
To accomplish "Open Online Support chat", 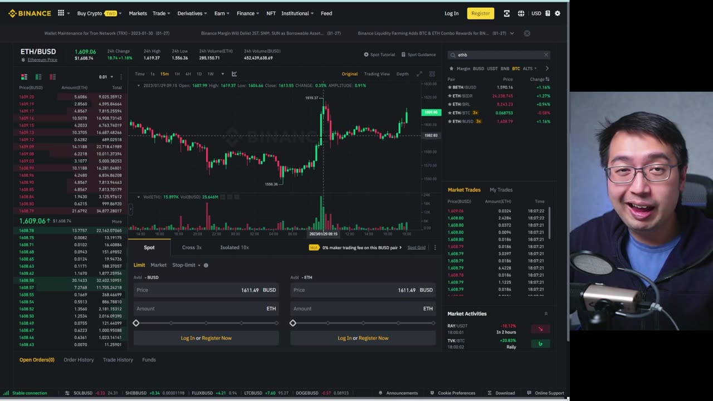I will 545,393.
